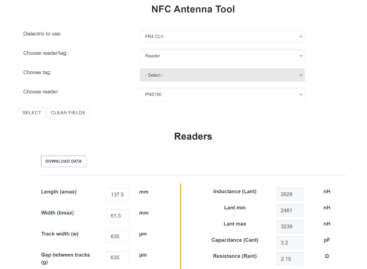Click the chevron arrow on Reader dropdown
The width and height of the screenshot is (367, 269).
click(301, 56)
